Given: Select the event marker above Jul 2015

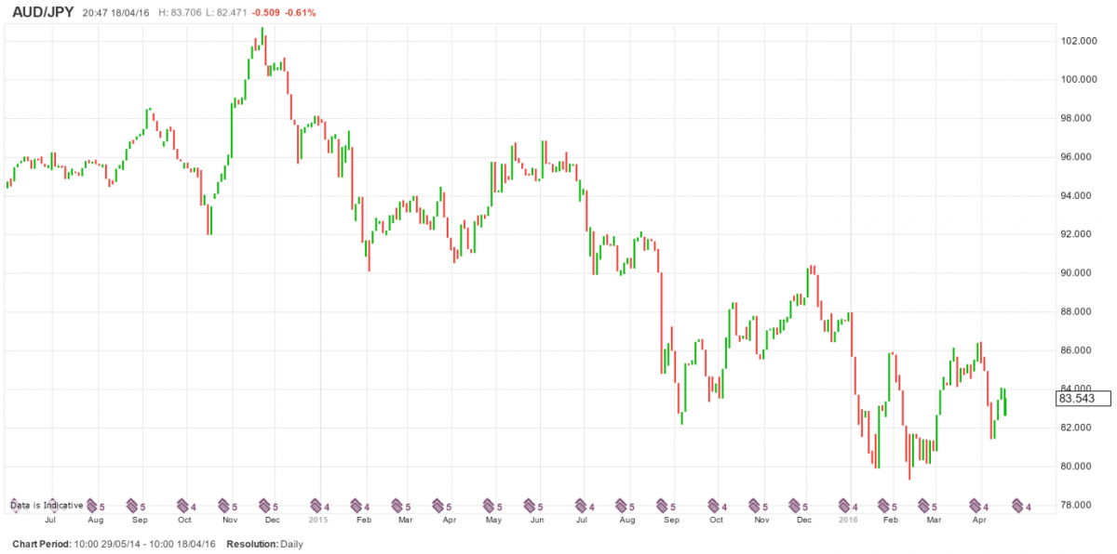Looking at the screenshot, I should coord(584,506).
